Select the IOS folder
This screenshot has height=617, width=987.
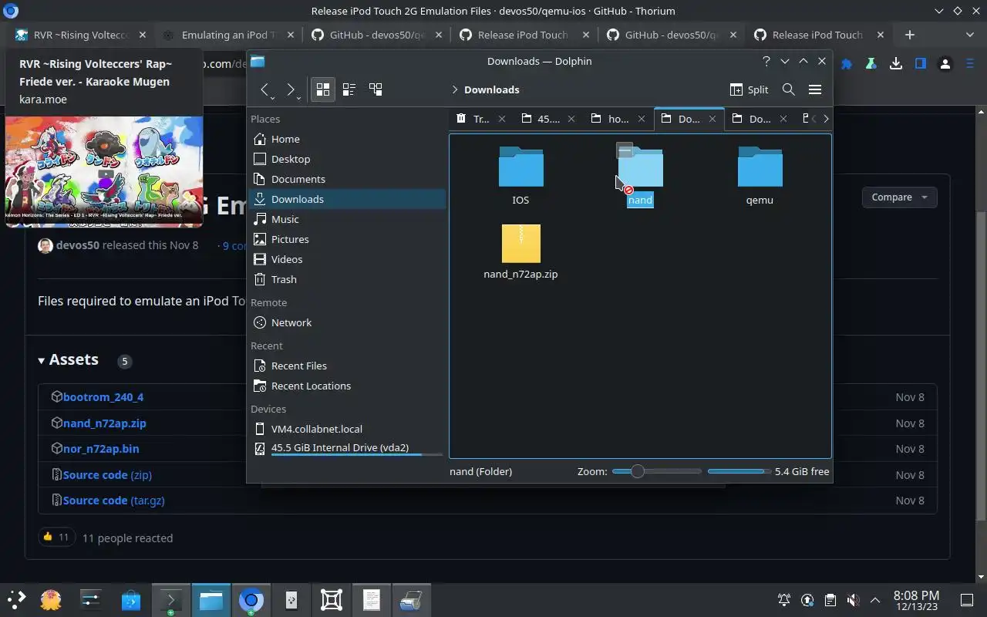520,175
